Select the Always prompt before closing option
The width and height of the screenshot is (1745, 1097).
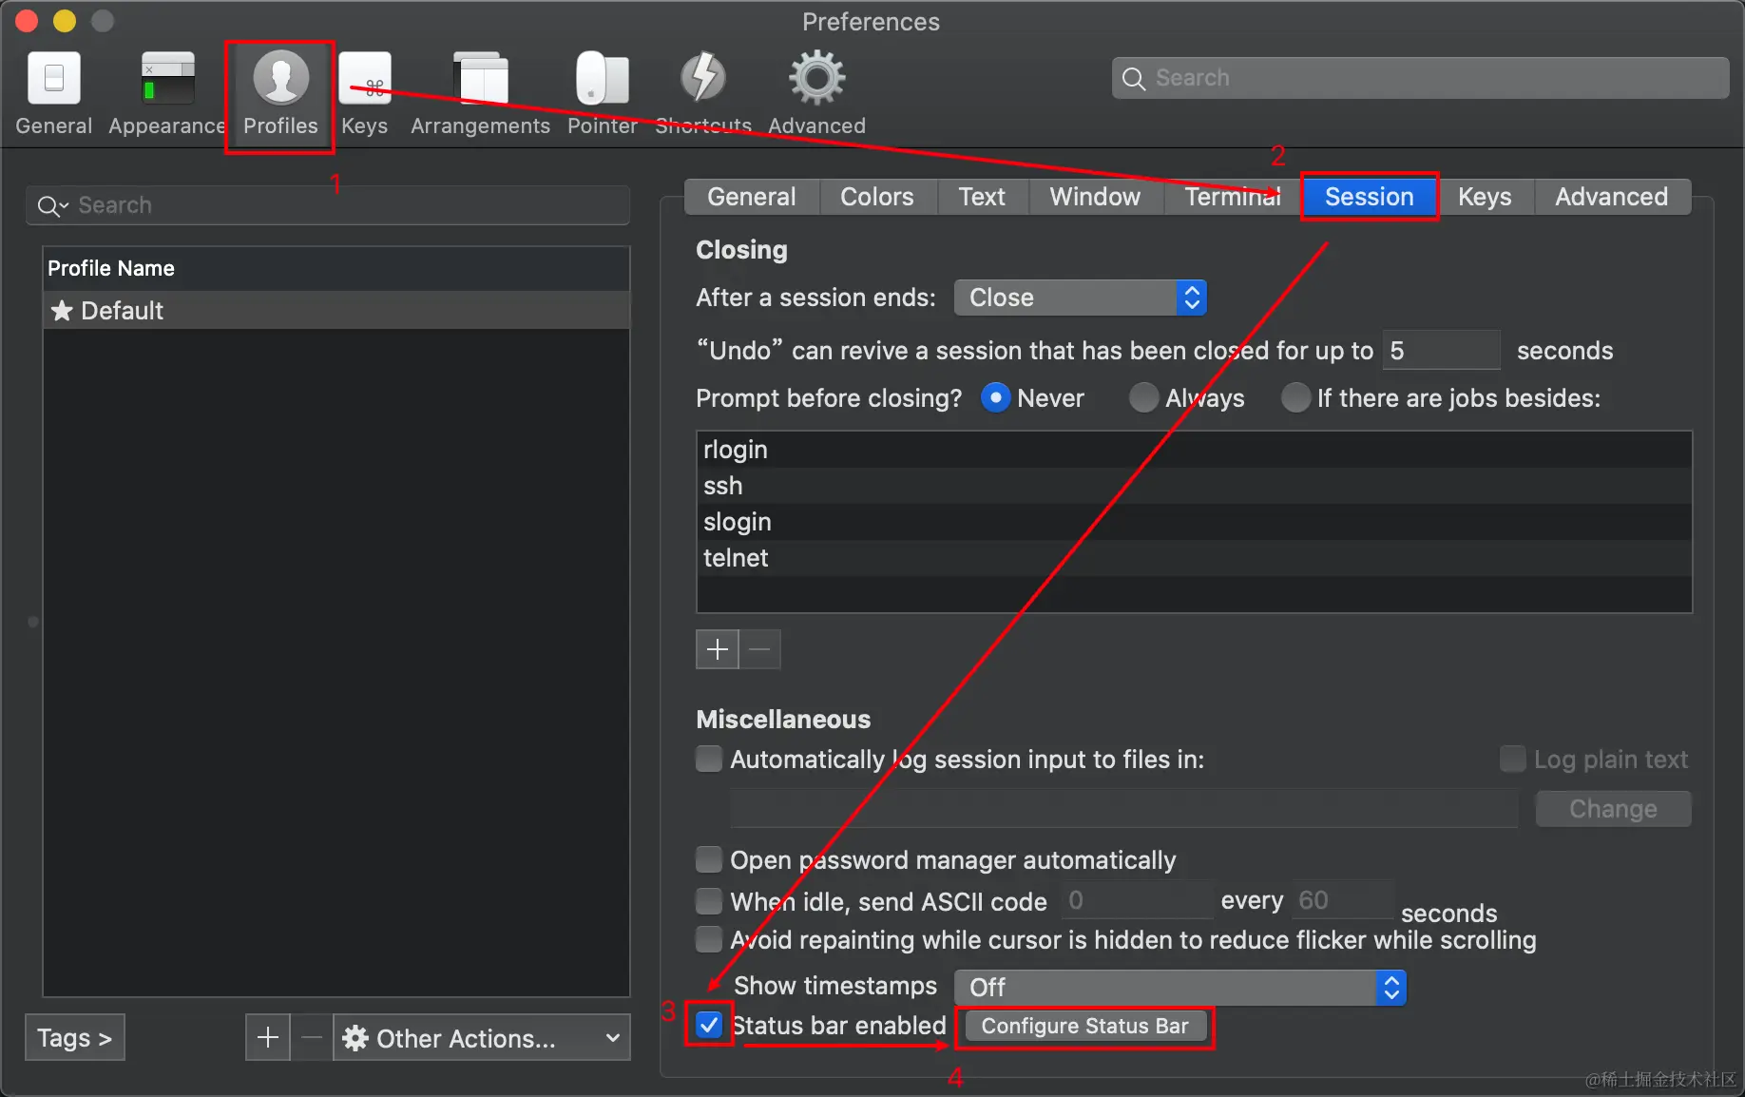tap(1143, 397)
